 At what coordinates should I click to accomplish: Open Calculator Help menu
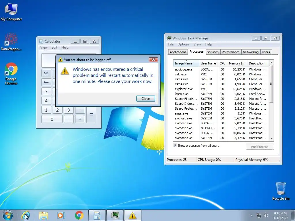tap(65, 47)
